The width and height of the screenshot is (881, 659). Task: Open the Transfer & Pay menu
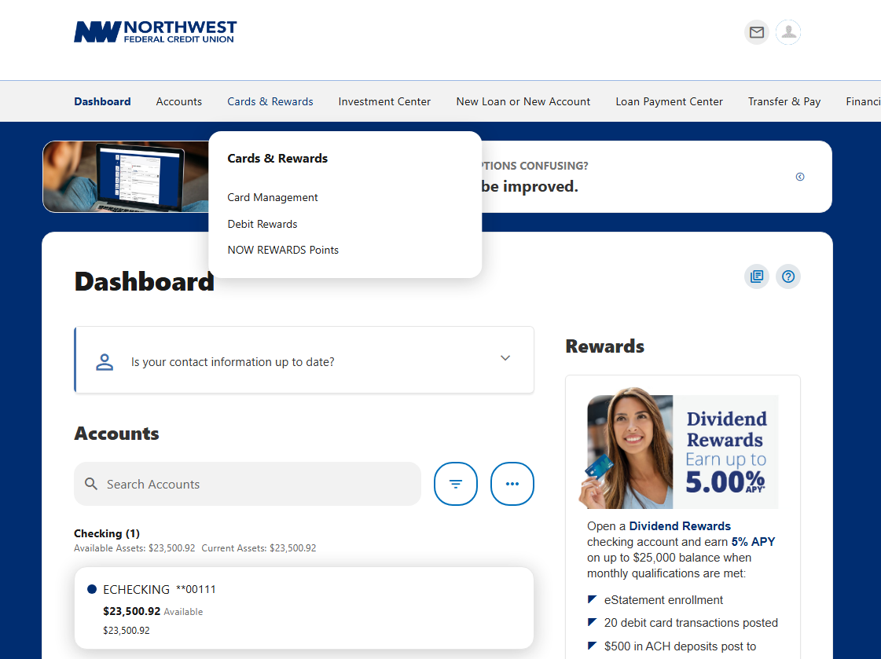tap(784, 101)
